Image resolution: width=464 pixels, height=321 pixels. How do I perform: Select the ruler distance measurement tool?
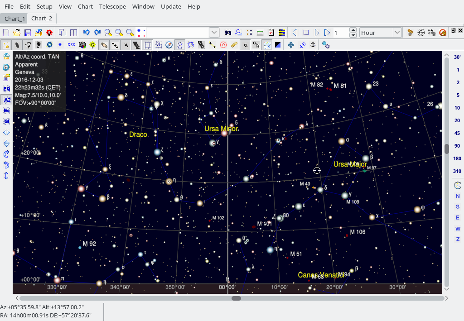click(x=234, y=45)
